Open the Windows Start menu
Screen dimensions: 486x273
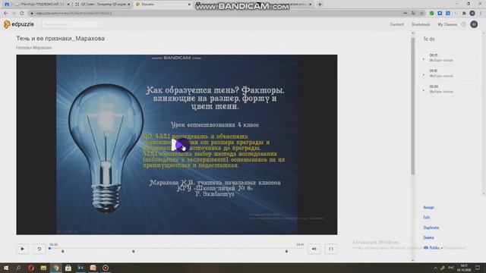[6, 268]
